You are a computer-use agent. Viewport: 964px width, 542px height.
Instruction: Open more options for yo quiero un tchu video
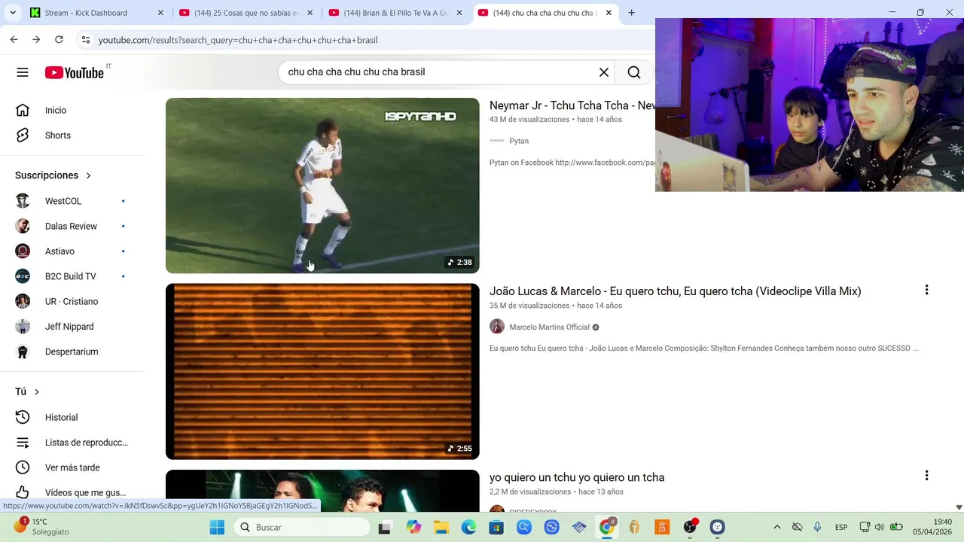point(926,476)
